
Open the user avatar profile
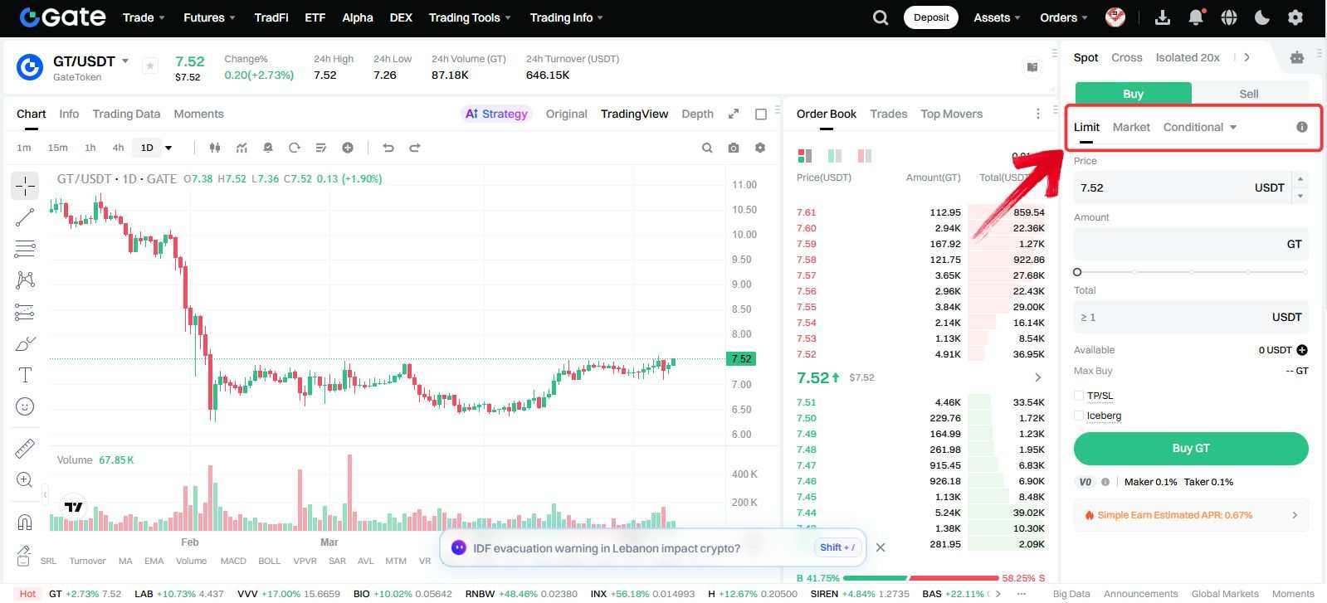pos(1115,17)
